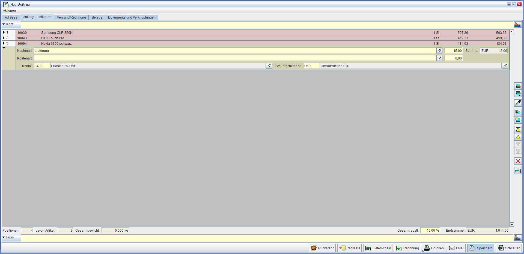Click the green arrow document icon at right

pos(518,171)
